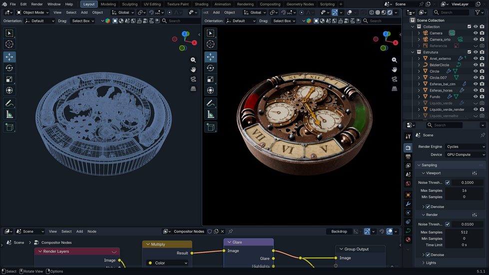Screen dimensions: 489x275
Task: Click Add in left viewport header
Action: tap(84, 12)
